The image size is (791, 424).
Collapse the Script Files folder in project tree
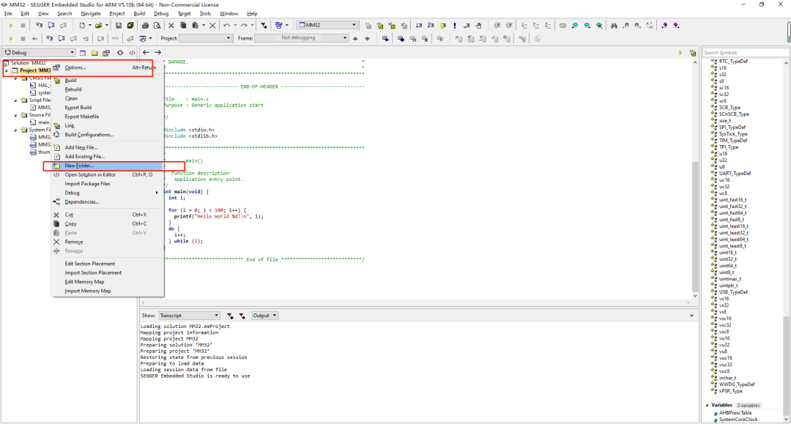tap(15, 100)
